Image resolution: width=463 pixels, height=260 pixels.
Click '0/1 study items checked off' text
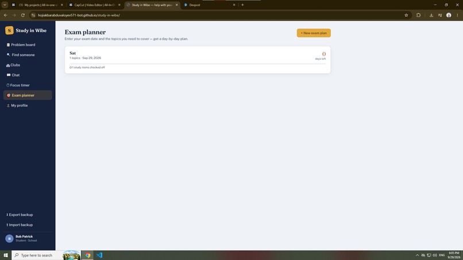[87, 68]
